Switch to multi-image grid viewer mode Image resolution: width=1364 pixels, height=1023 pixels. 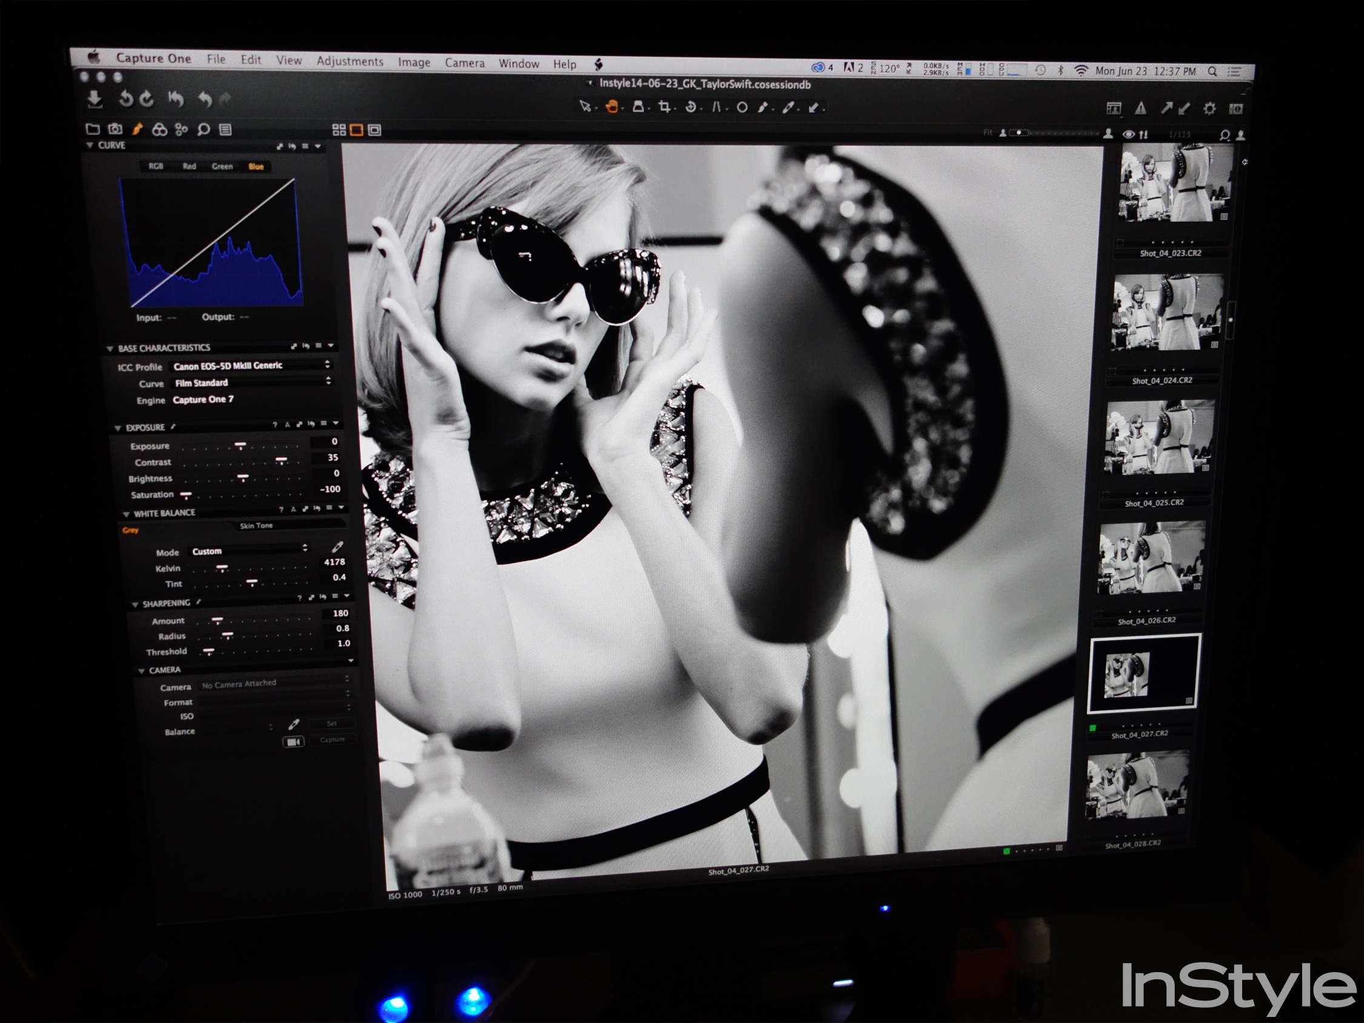(x=338, y=130)
